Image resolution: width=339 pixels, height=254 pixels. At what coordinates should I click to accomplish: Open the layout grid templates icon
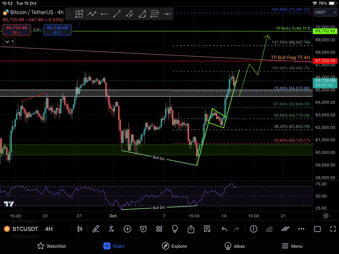159,229
